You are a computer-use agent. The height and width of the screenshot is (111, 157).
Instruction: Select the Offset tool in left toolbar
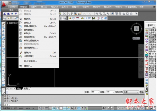tap(3, 35)
